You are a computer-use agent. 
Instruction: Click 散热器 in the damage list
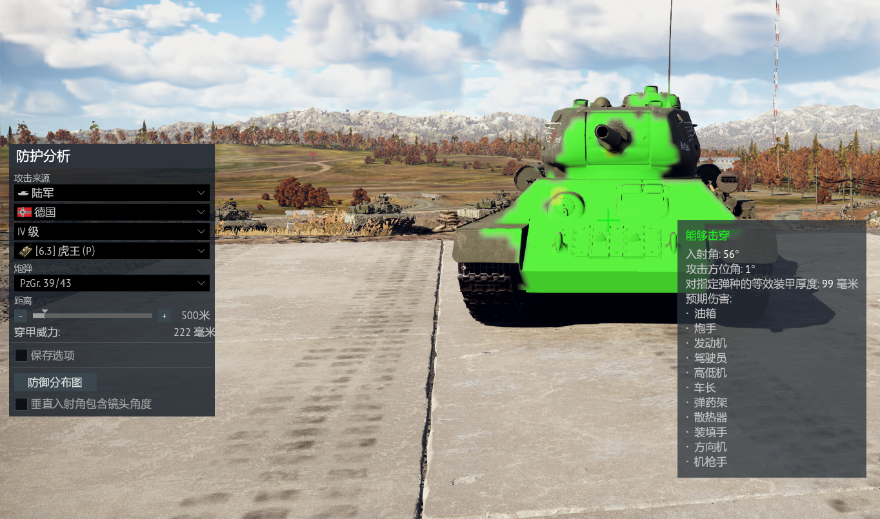[710, 418]
